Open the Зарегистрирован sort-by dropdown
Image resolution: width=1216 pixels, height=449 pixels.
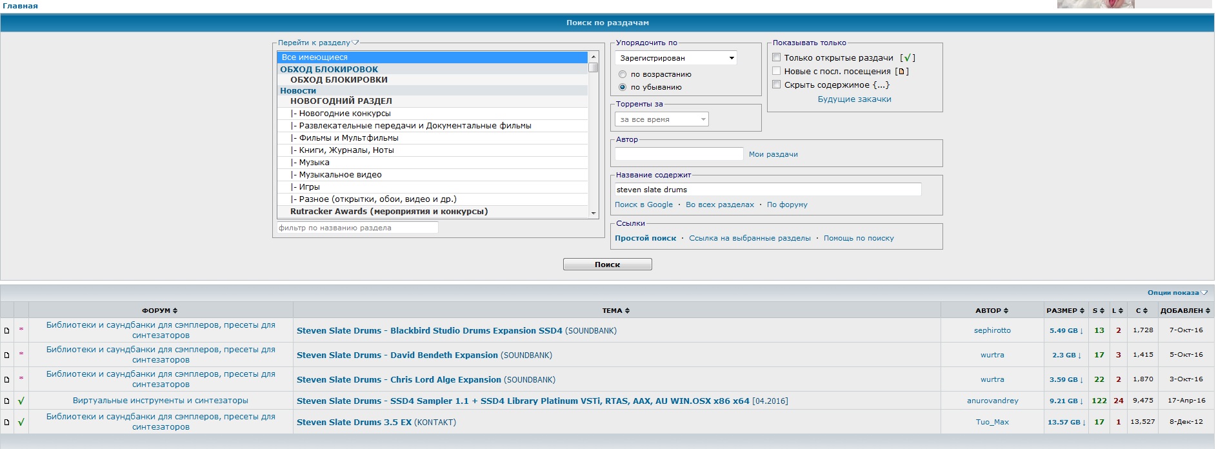coord(676,58)
